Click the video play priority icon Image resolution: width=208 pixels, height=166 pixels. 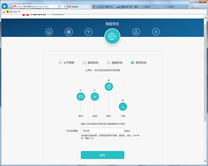(95, 97)
